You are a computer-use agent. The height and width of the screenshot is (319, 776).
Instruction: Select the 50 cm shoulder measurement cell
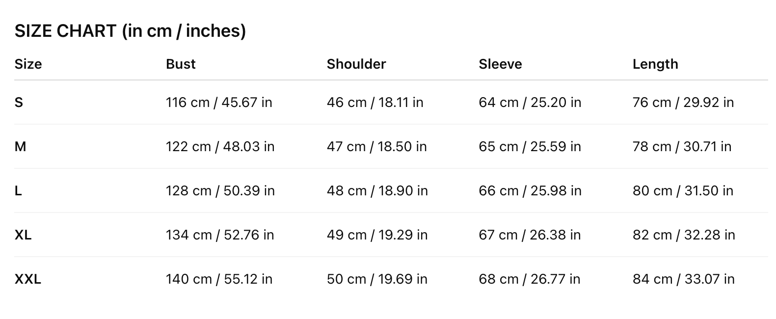click(377, 279)
